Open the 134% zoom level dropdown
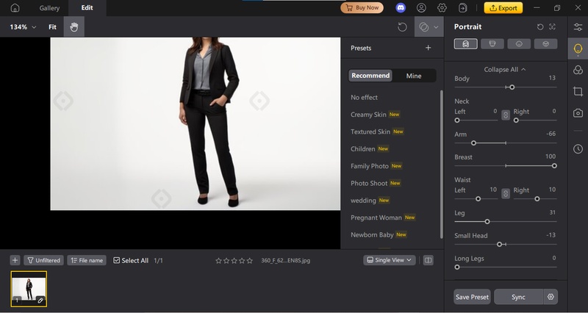This screenshot has height=313, width=588. pos(22,27)
